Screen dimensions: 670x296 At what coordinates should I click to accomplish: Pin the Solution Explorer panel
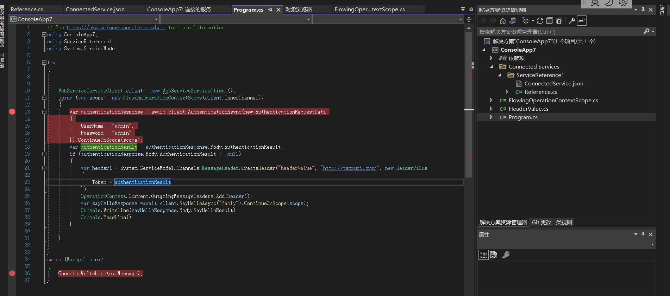[x=643, y=10]
